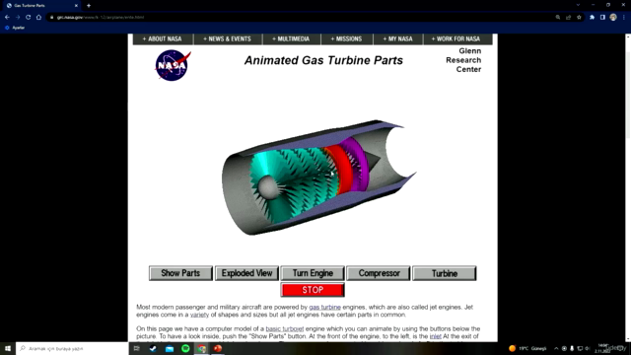Open the Mail app taskbar icon
This screenshot has width=631, height=355.
click(170, 348)
